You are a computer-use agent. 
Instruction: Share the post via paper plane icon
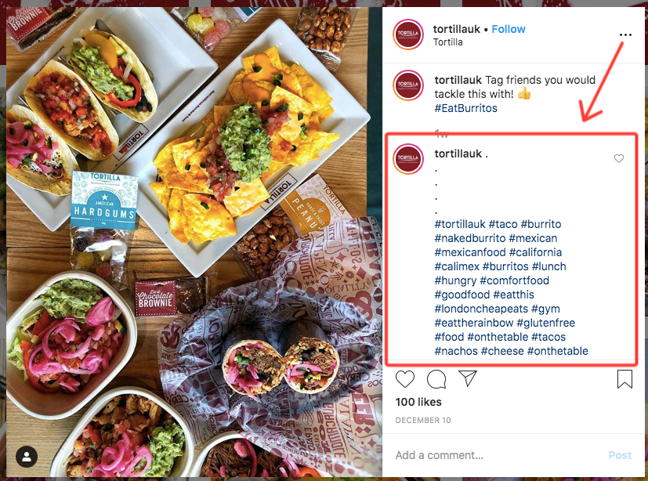468,378
